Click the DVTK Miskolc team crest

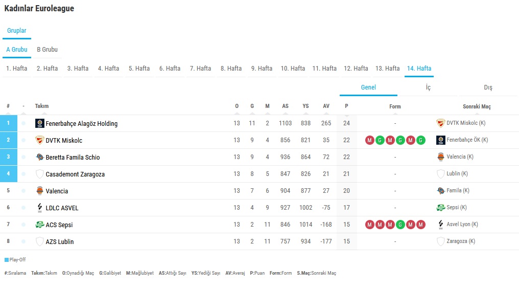tap(40, 140)
